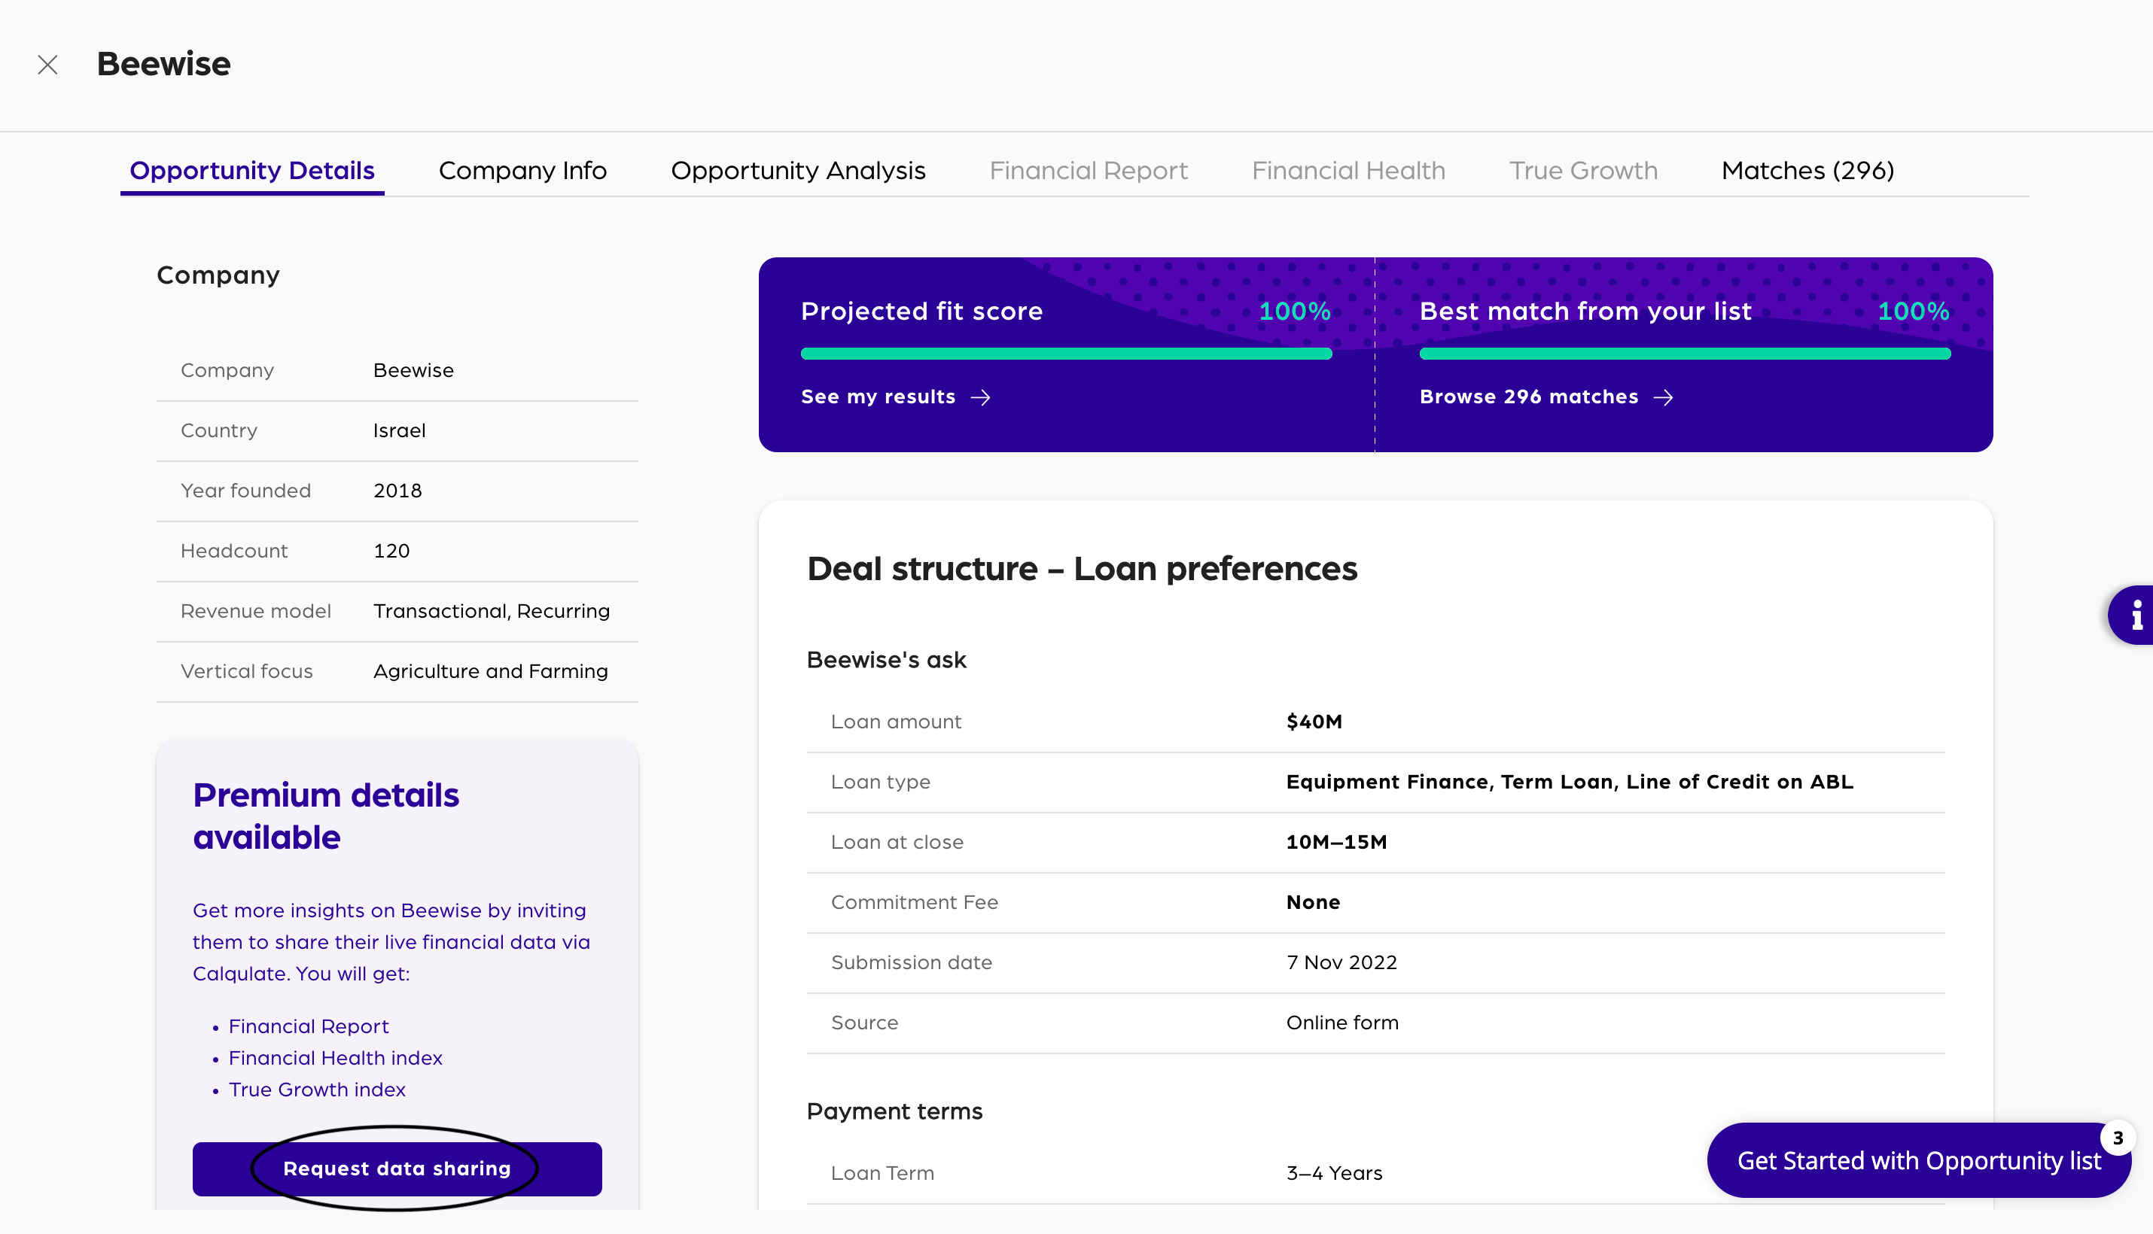Click the arrow next to See my results
2153x1234 pixels.
point(981,397)
